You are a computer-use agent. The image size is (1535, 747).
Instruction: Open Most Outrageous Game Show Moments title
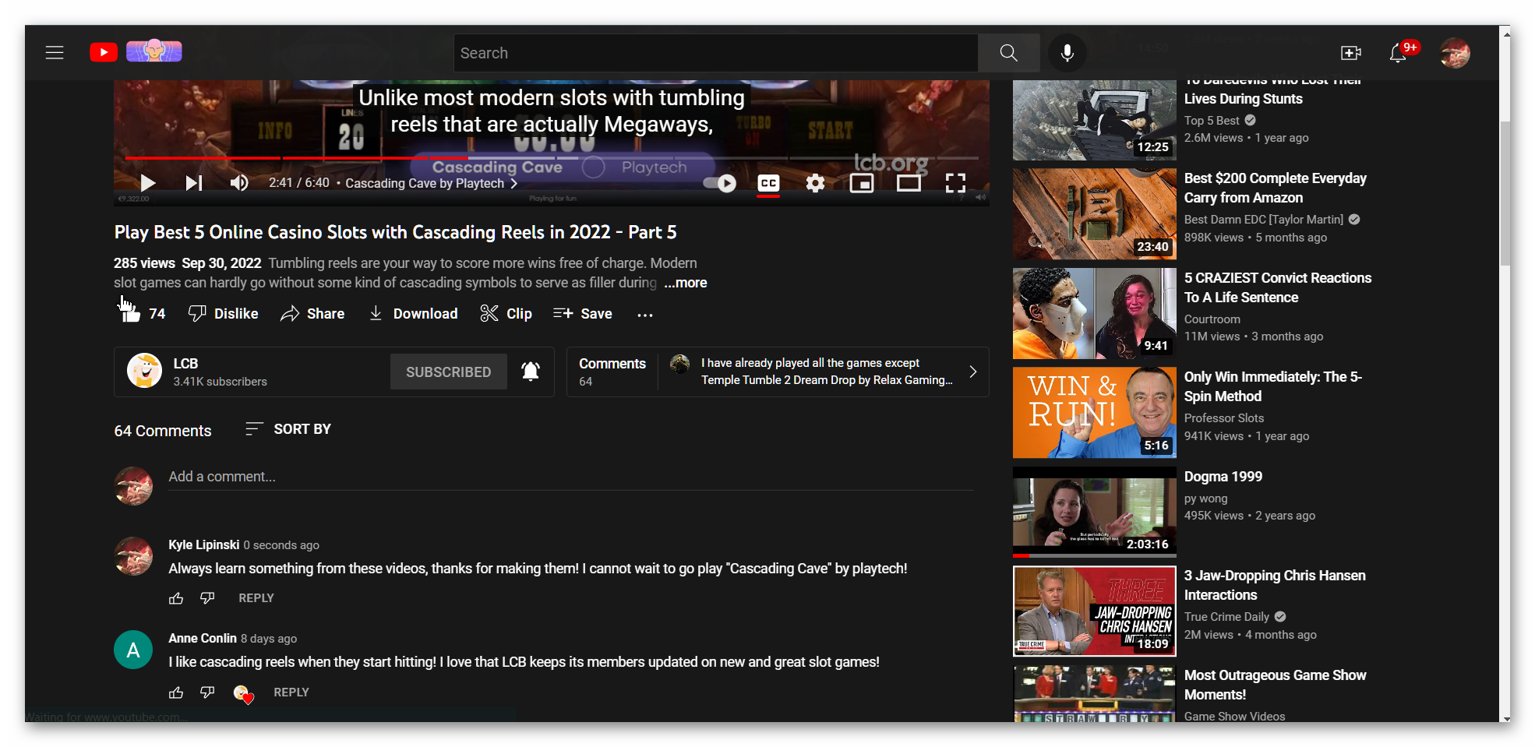pos(1275,685)
